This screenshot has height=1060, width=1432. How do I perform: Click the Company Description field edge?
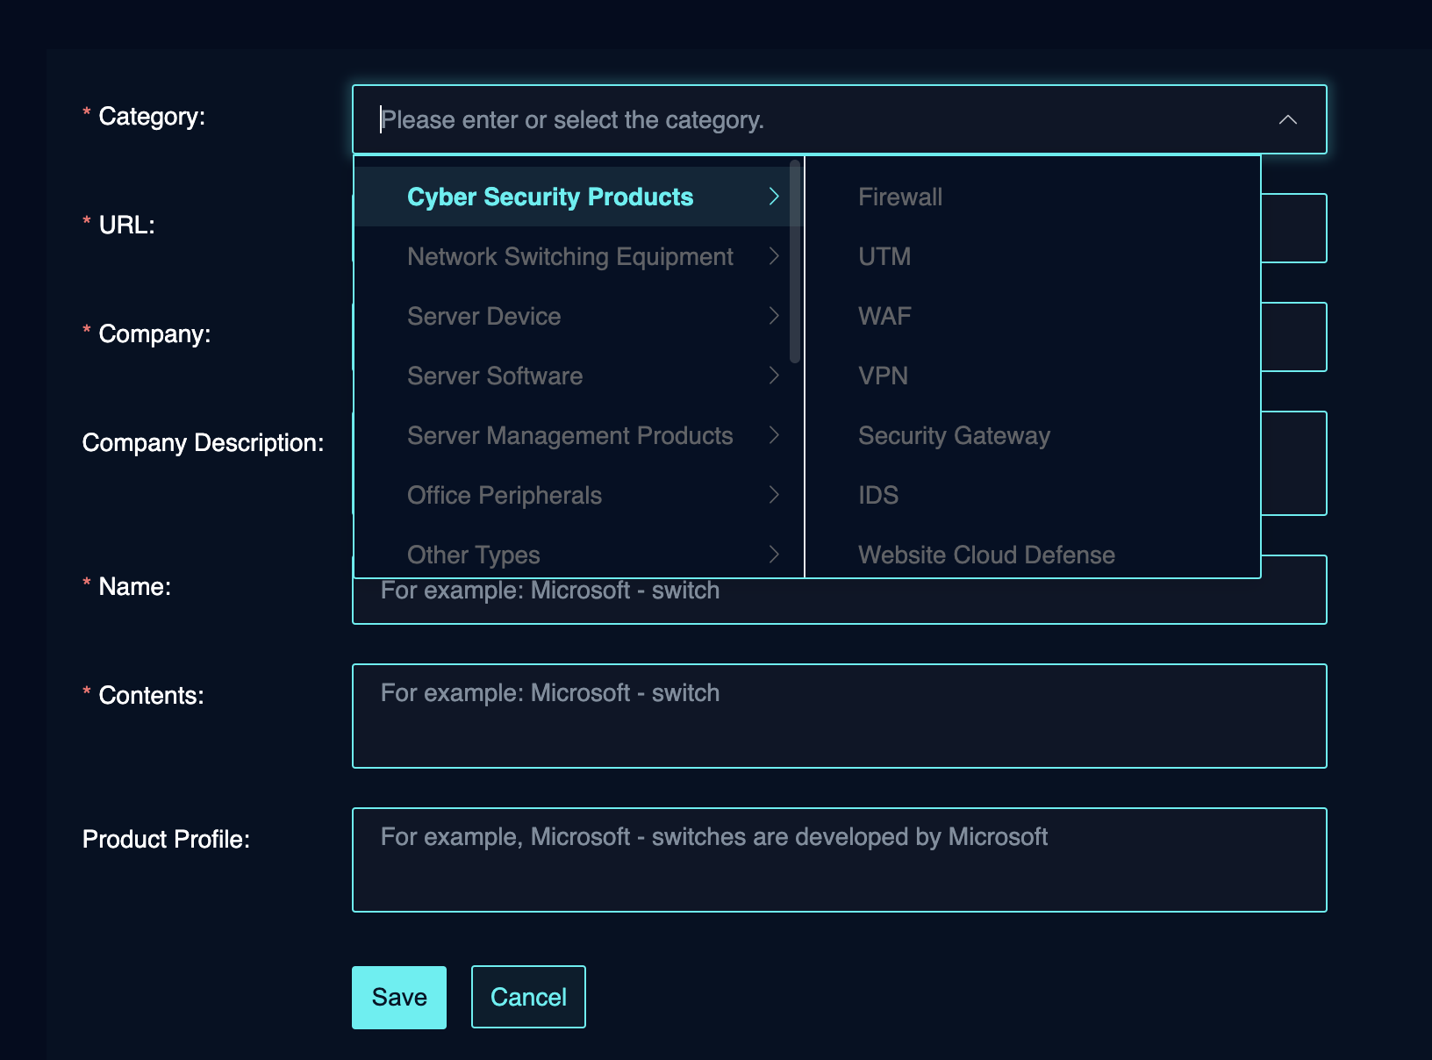click(x=1293, y=463)
